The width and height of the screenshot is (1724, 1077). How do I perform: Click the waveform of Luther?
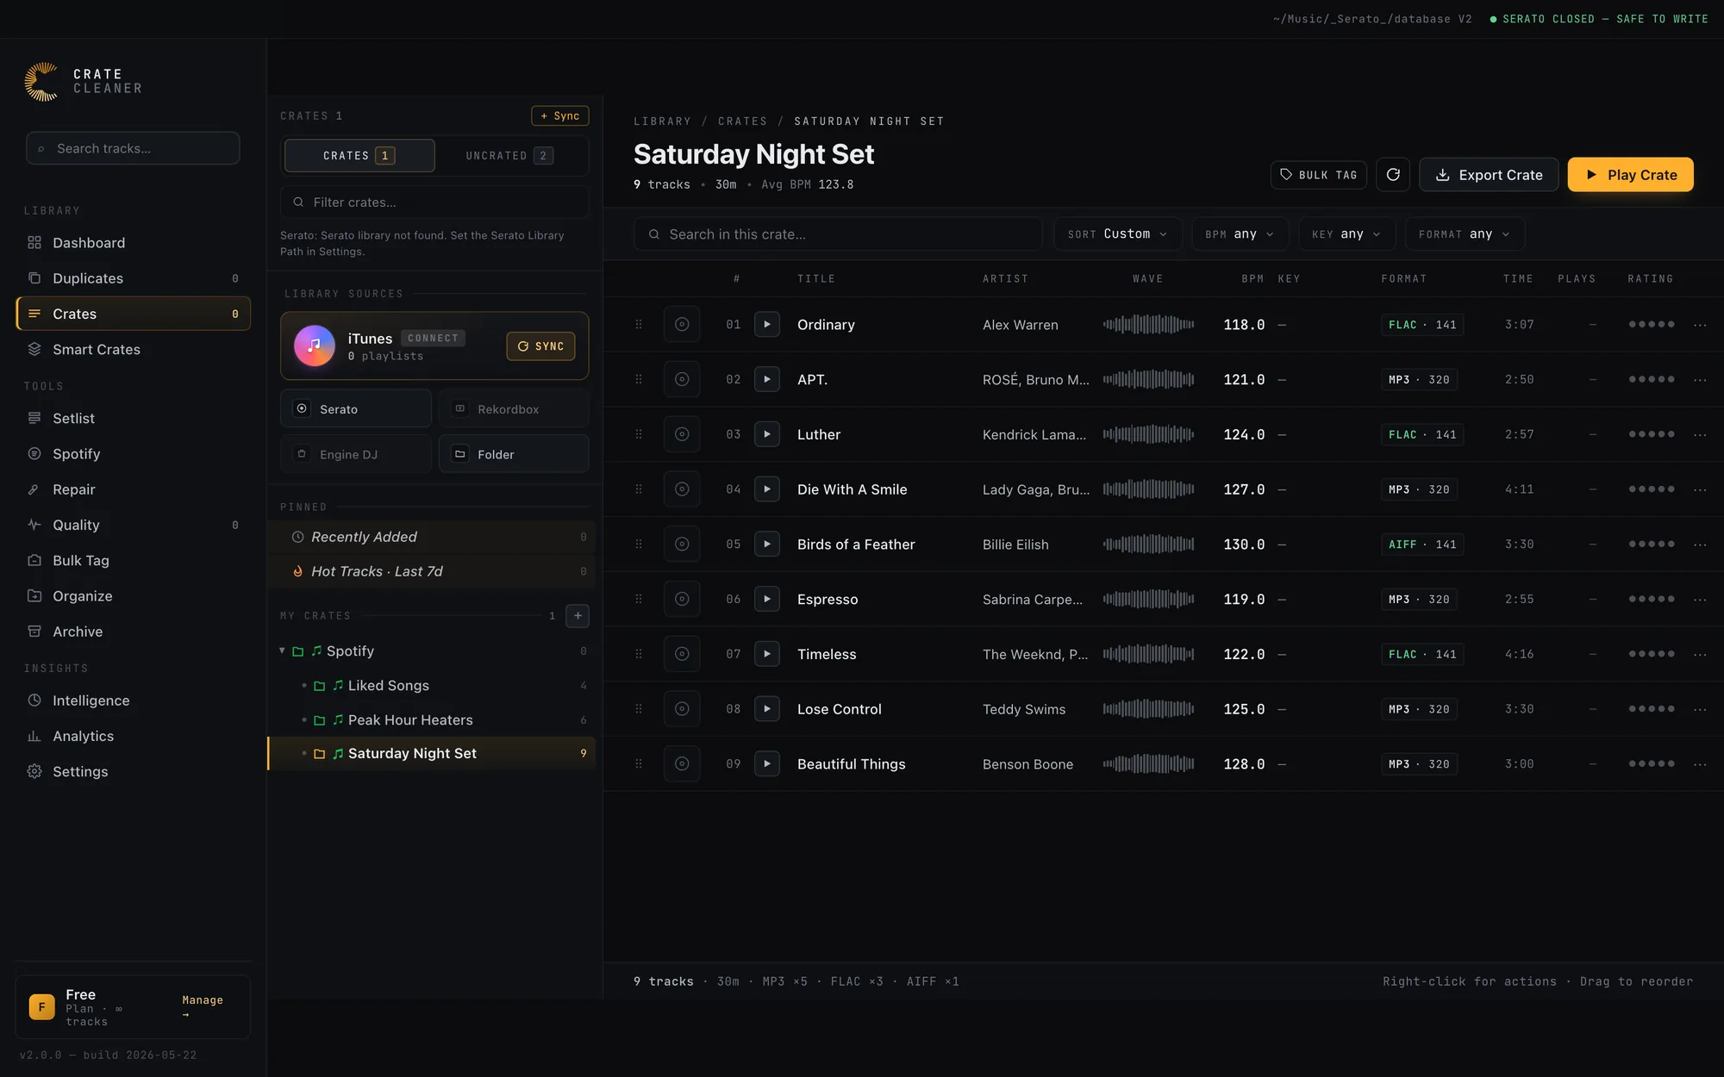[1148, 434]
